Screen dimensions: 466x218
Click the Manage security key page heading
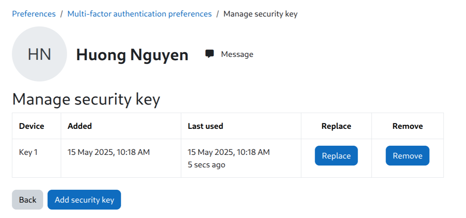(86, 99)
